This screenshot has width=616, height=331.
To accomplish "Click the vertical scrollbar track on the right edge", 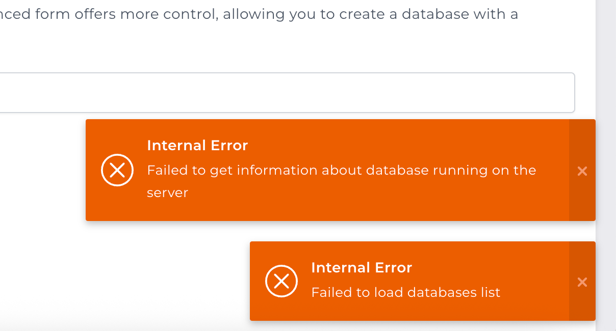I will click(606, 165).
